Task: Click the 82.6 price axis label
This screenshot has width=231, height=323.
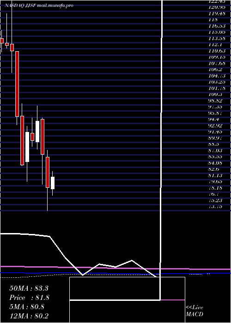Action: pos(214,169)
